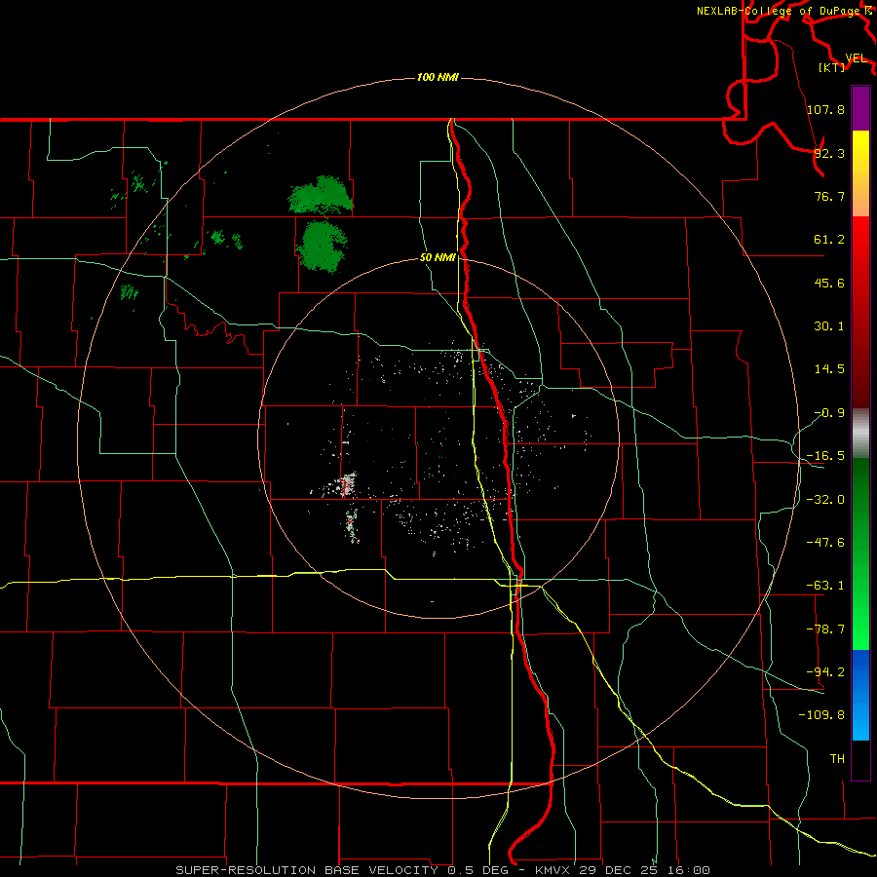
Task: Select the -63.1 scale value
Action: coord(825,586)
